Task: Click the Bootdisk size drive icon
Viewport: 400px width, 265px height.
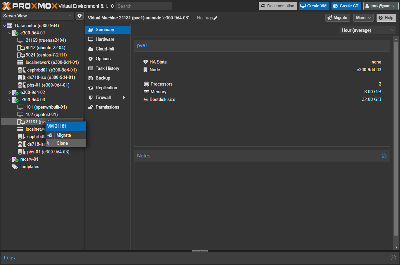Action: [145, 99]
